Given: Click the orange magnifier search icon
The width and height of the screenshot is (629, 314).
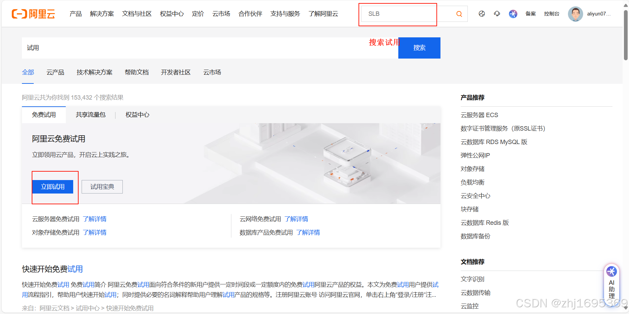Looking at the screenshot, I should [459, 14].
